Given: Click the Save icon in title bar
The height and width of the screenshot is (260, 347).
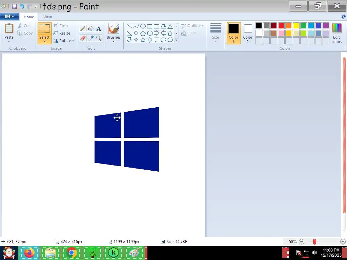Looking at the screenshot, I should pos(15,6).
